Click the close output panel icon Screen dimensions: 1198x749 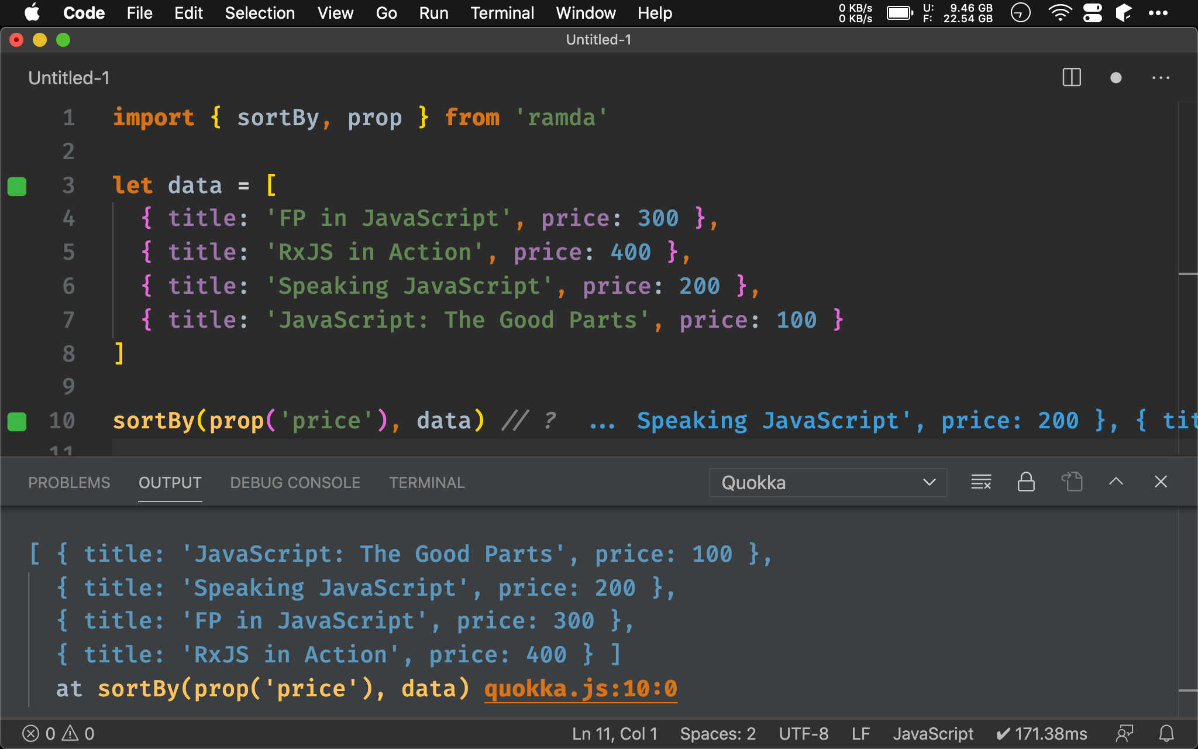point(1161,482)
